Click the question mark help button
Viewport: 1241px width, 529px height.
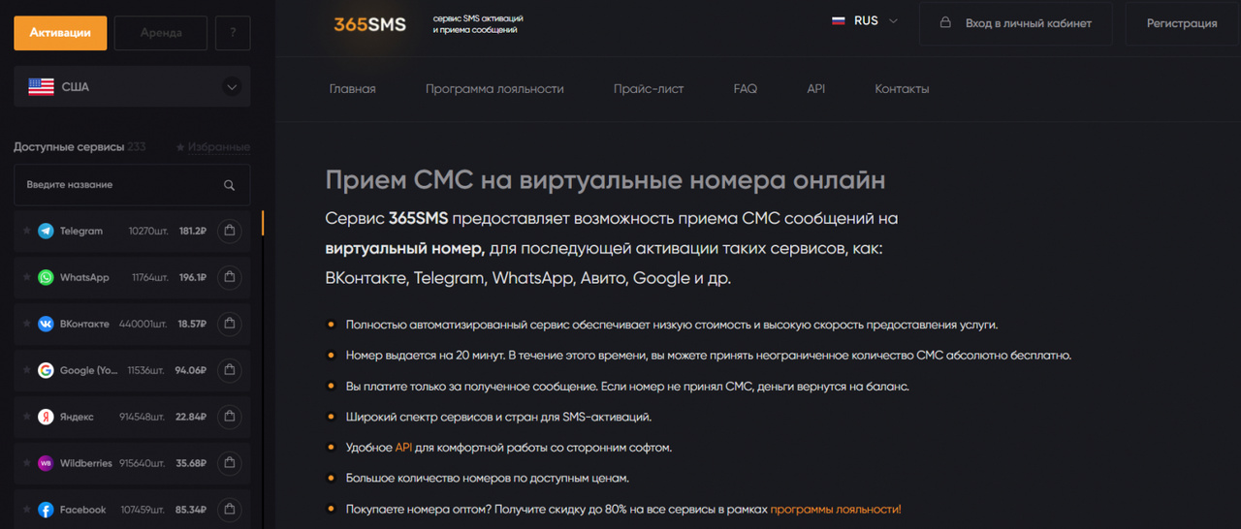[233, 33]
